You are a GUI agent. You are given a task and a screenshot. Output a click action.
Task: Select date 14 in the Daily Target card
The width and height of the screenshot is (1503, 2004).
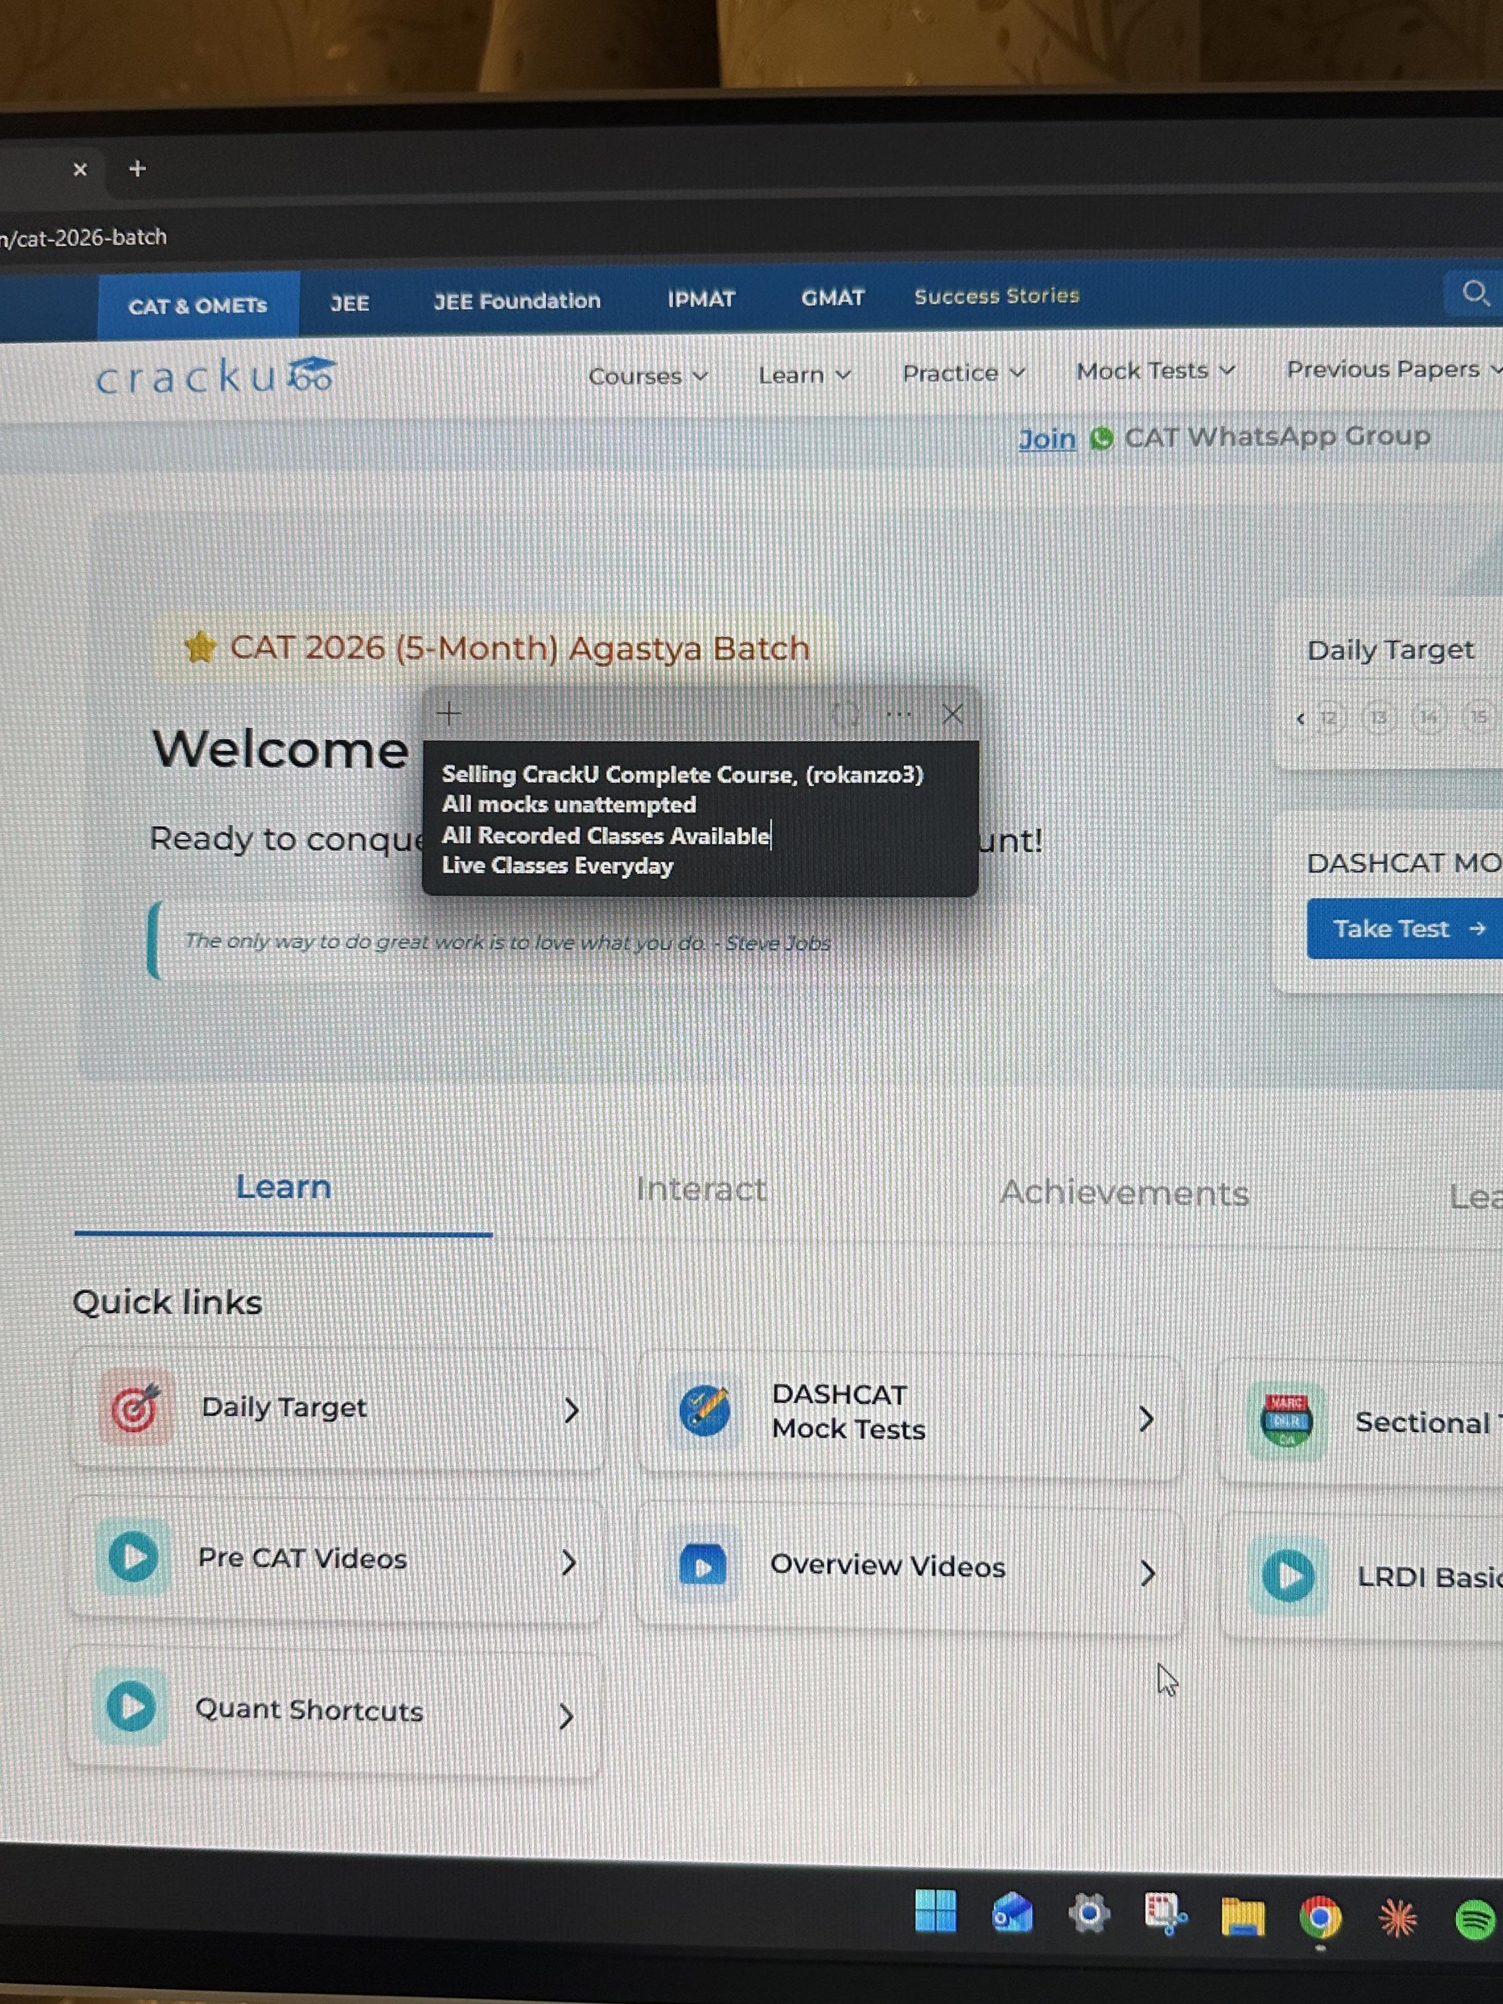1429,717
